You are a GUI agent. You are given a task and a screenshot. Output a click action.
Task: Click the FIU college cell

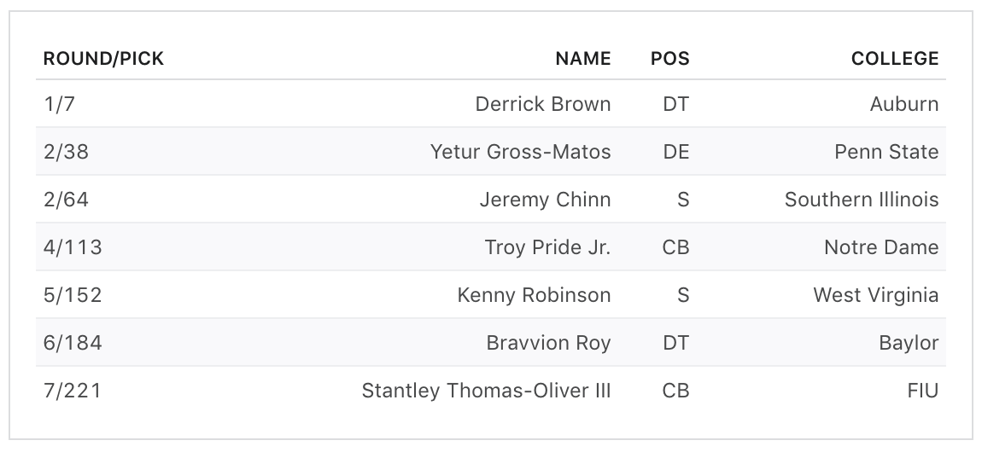[x=922, y=391]
